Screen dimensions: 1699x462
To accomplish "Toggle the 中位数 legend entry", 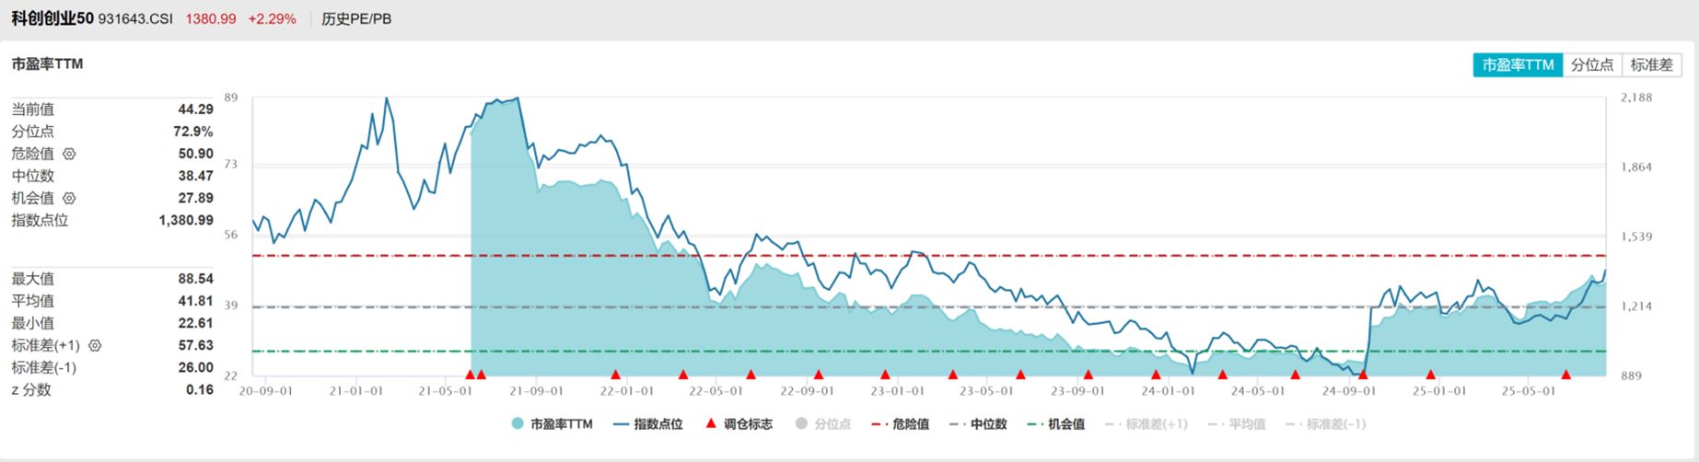I will click(x=979, y=424).
